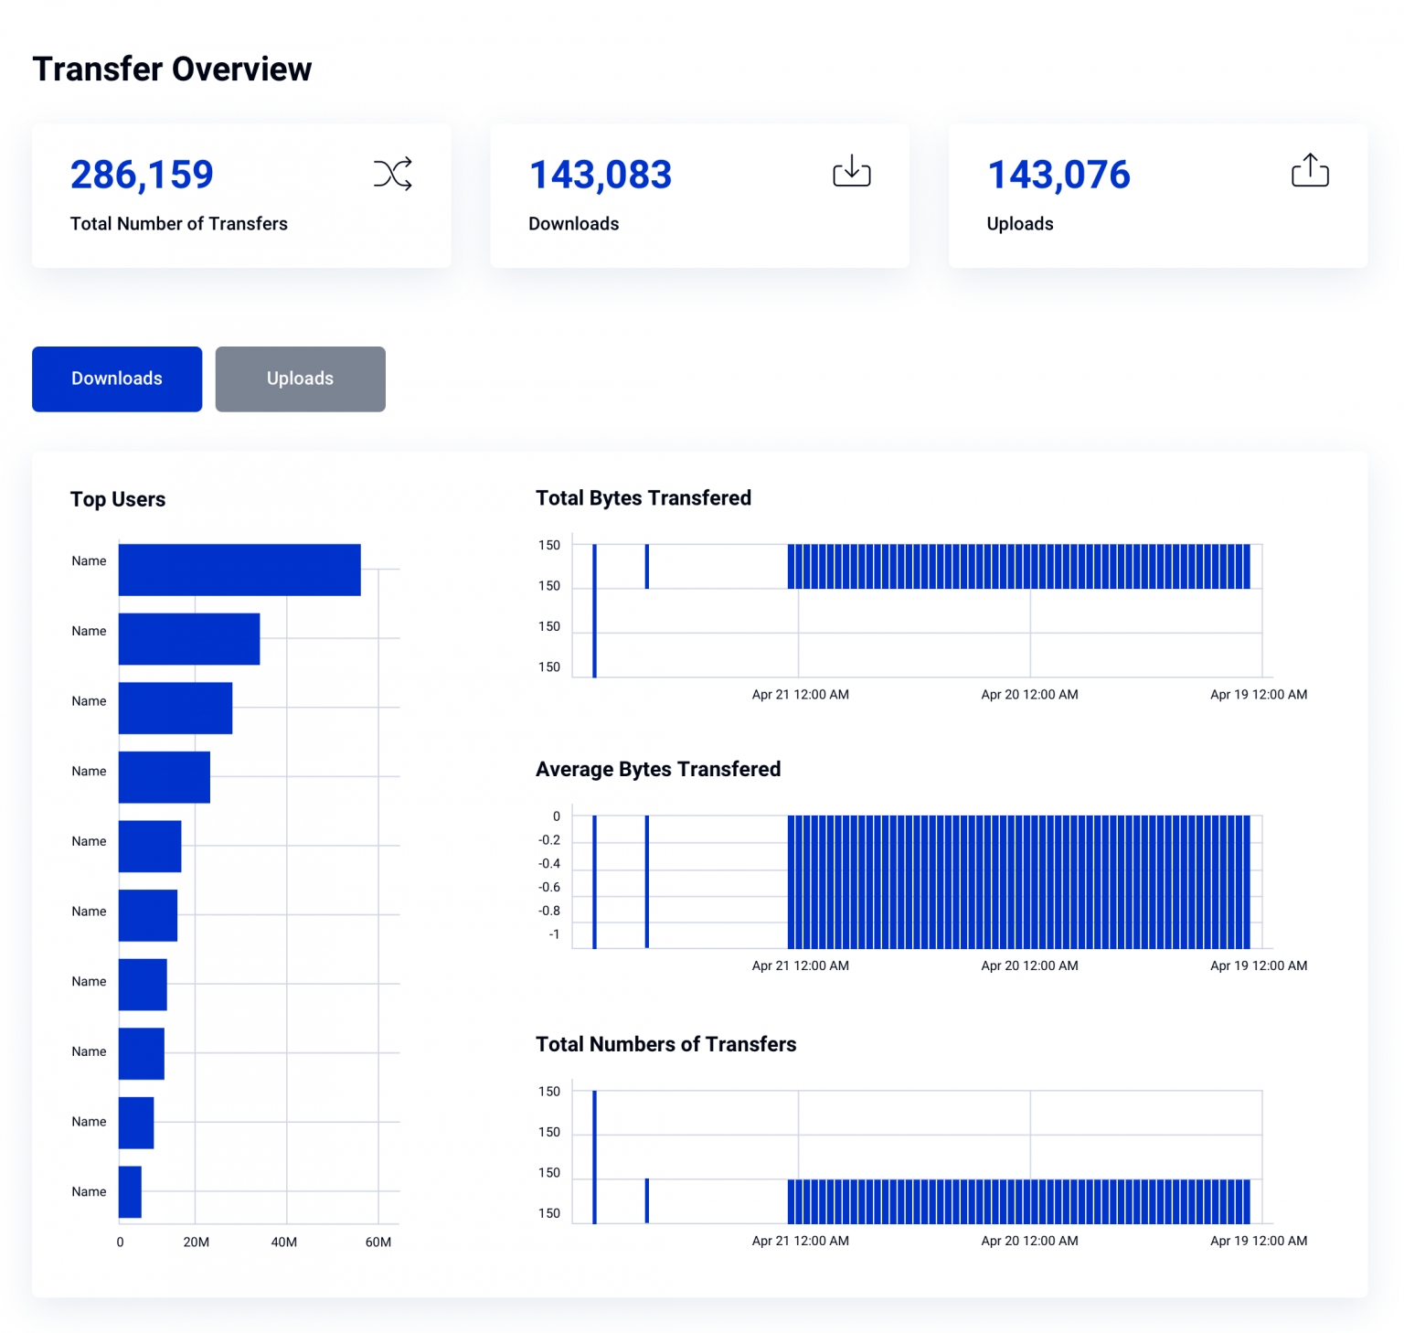The image size is (1404, 1333).
Task: Click Apr 19 label under Total Numbers of Transfers
Action: 1258,1241
